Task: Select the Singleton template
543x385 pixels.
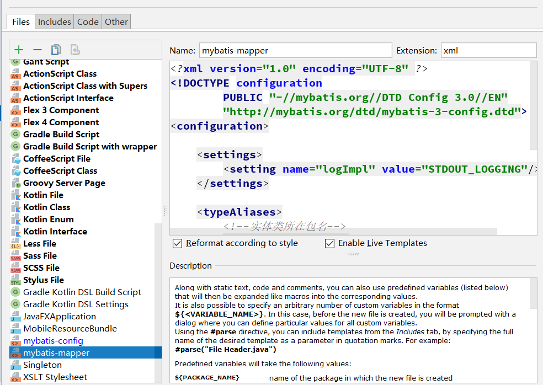Action: click(42, 365)
